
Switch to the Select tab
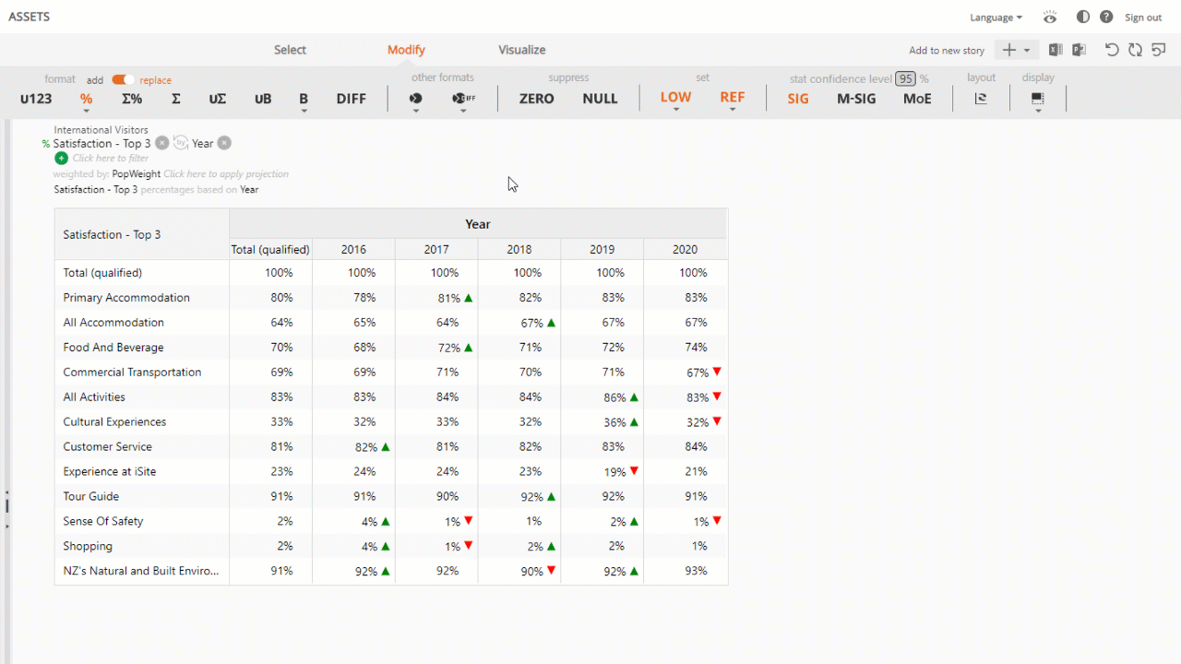(x=290, y=50)
